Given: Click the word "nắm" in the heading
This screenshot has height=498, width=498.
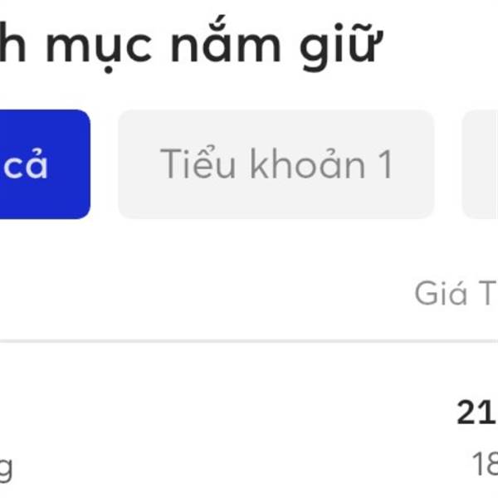Looking at the screenshot, I should (226, 43).
